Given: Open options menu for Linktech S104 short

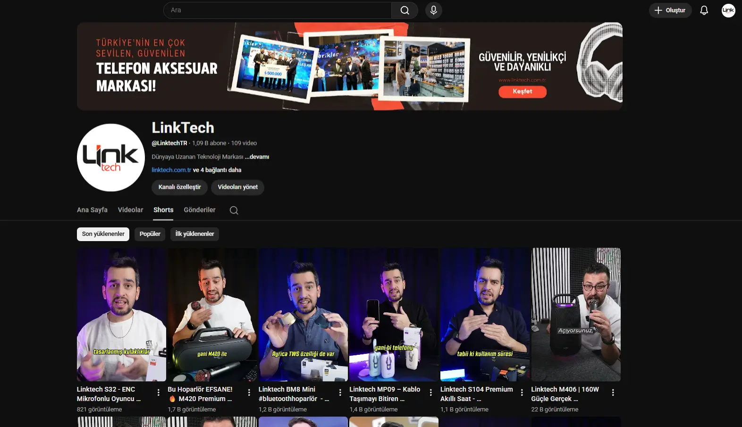Looking at the screenshot, I should pyautogui.click(x=522, y=393).
